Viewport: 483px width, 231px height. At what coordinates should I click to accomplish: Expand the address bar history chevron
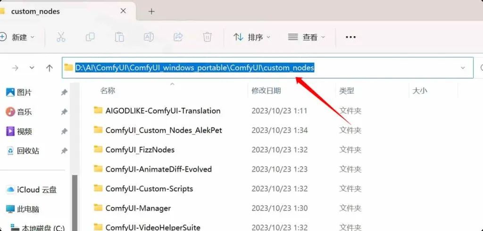click(463, 68)
